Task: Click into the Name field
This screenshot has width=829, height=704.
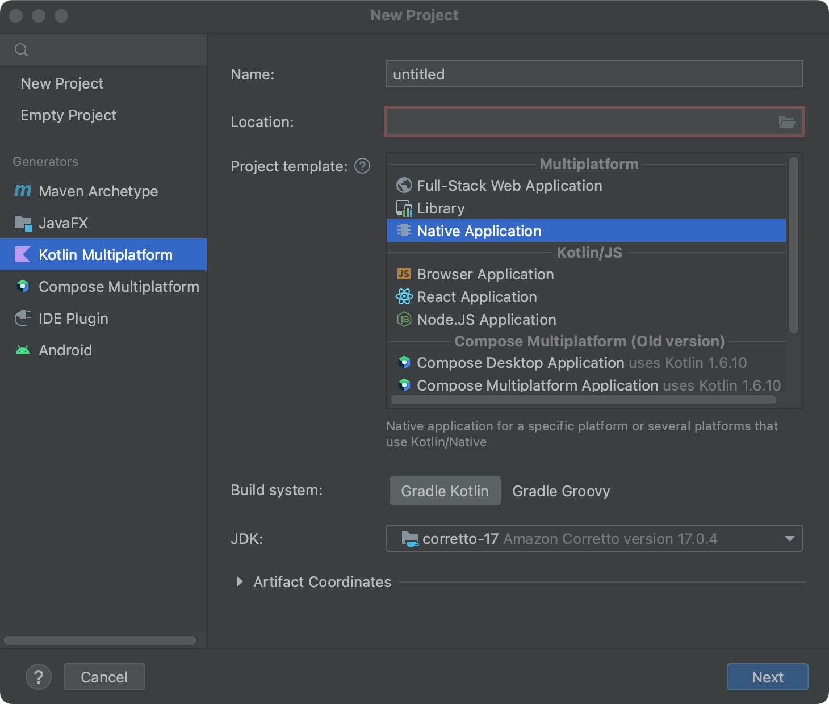Action: click(594, 74)
